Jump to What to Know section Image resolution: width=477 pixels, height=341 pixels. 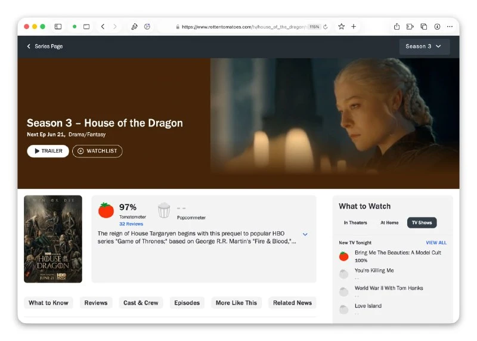point(48,303)
